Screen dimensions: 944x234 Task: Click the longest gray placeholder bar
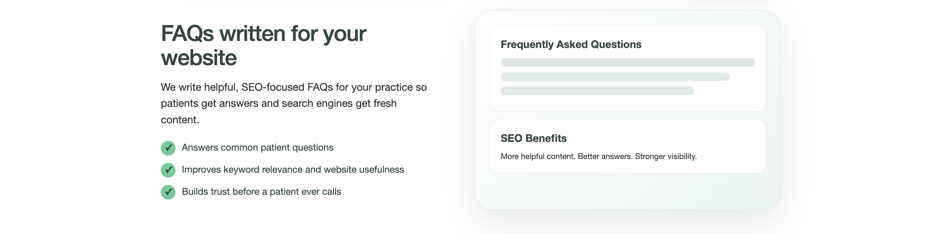(x=628, y=62)
